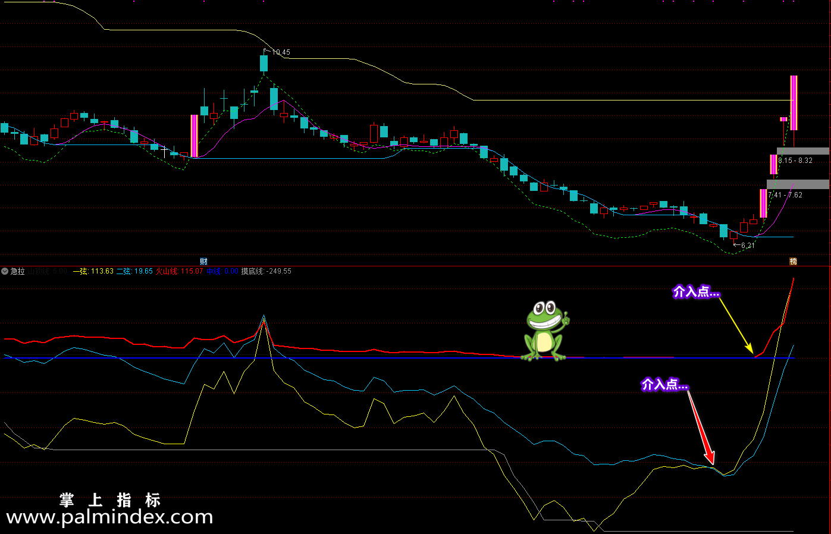Select the dimmed 山顶线: 5.00 value
The width and height of the screenshot is (831, 534).
point(47,271)
